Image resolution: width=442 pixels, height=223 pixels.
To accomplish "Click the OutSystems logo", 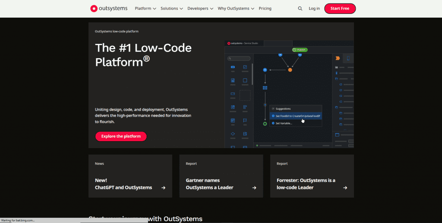I will click(109, 9).
